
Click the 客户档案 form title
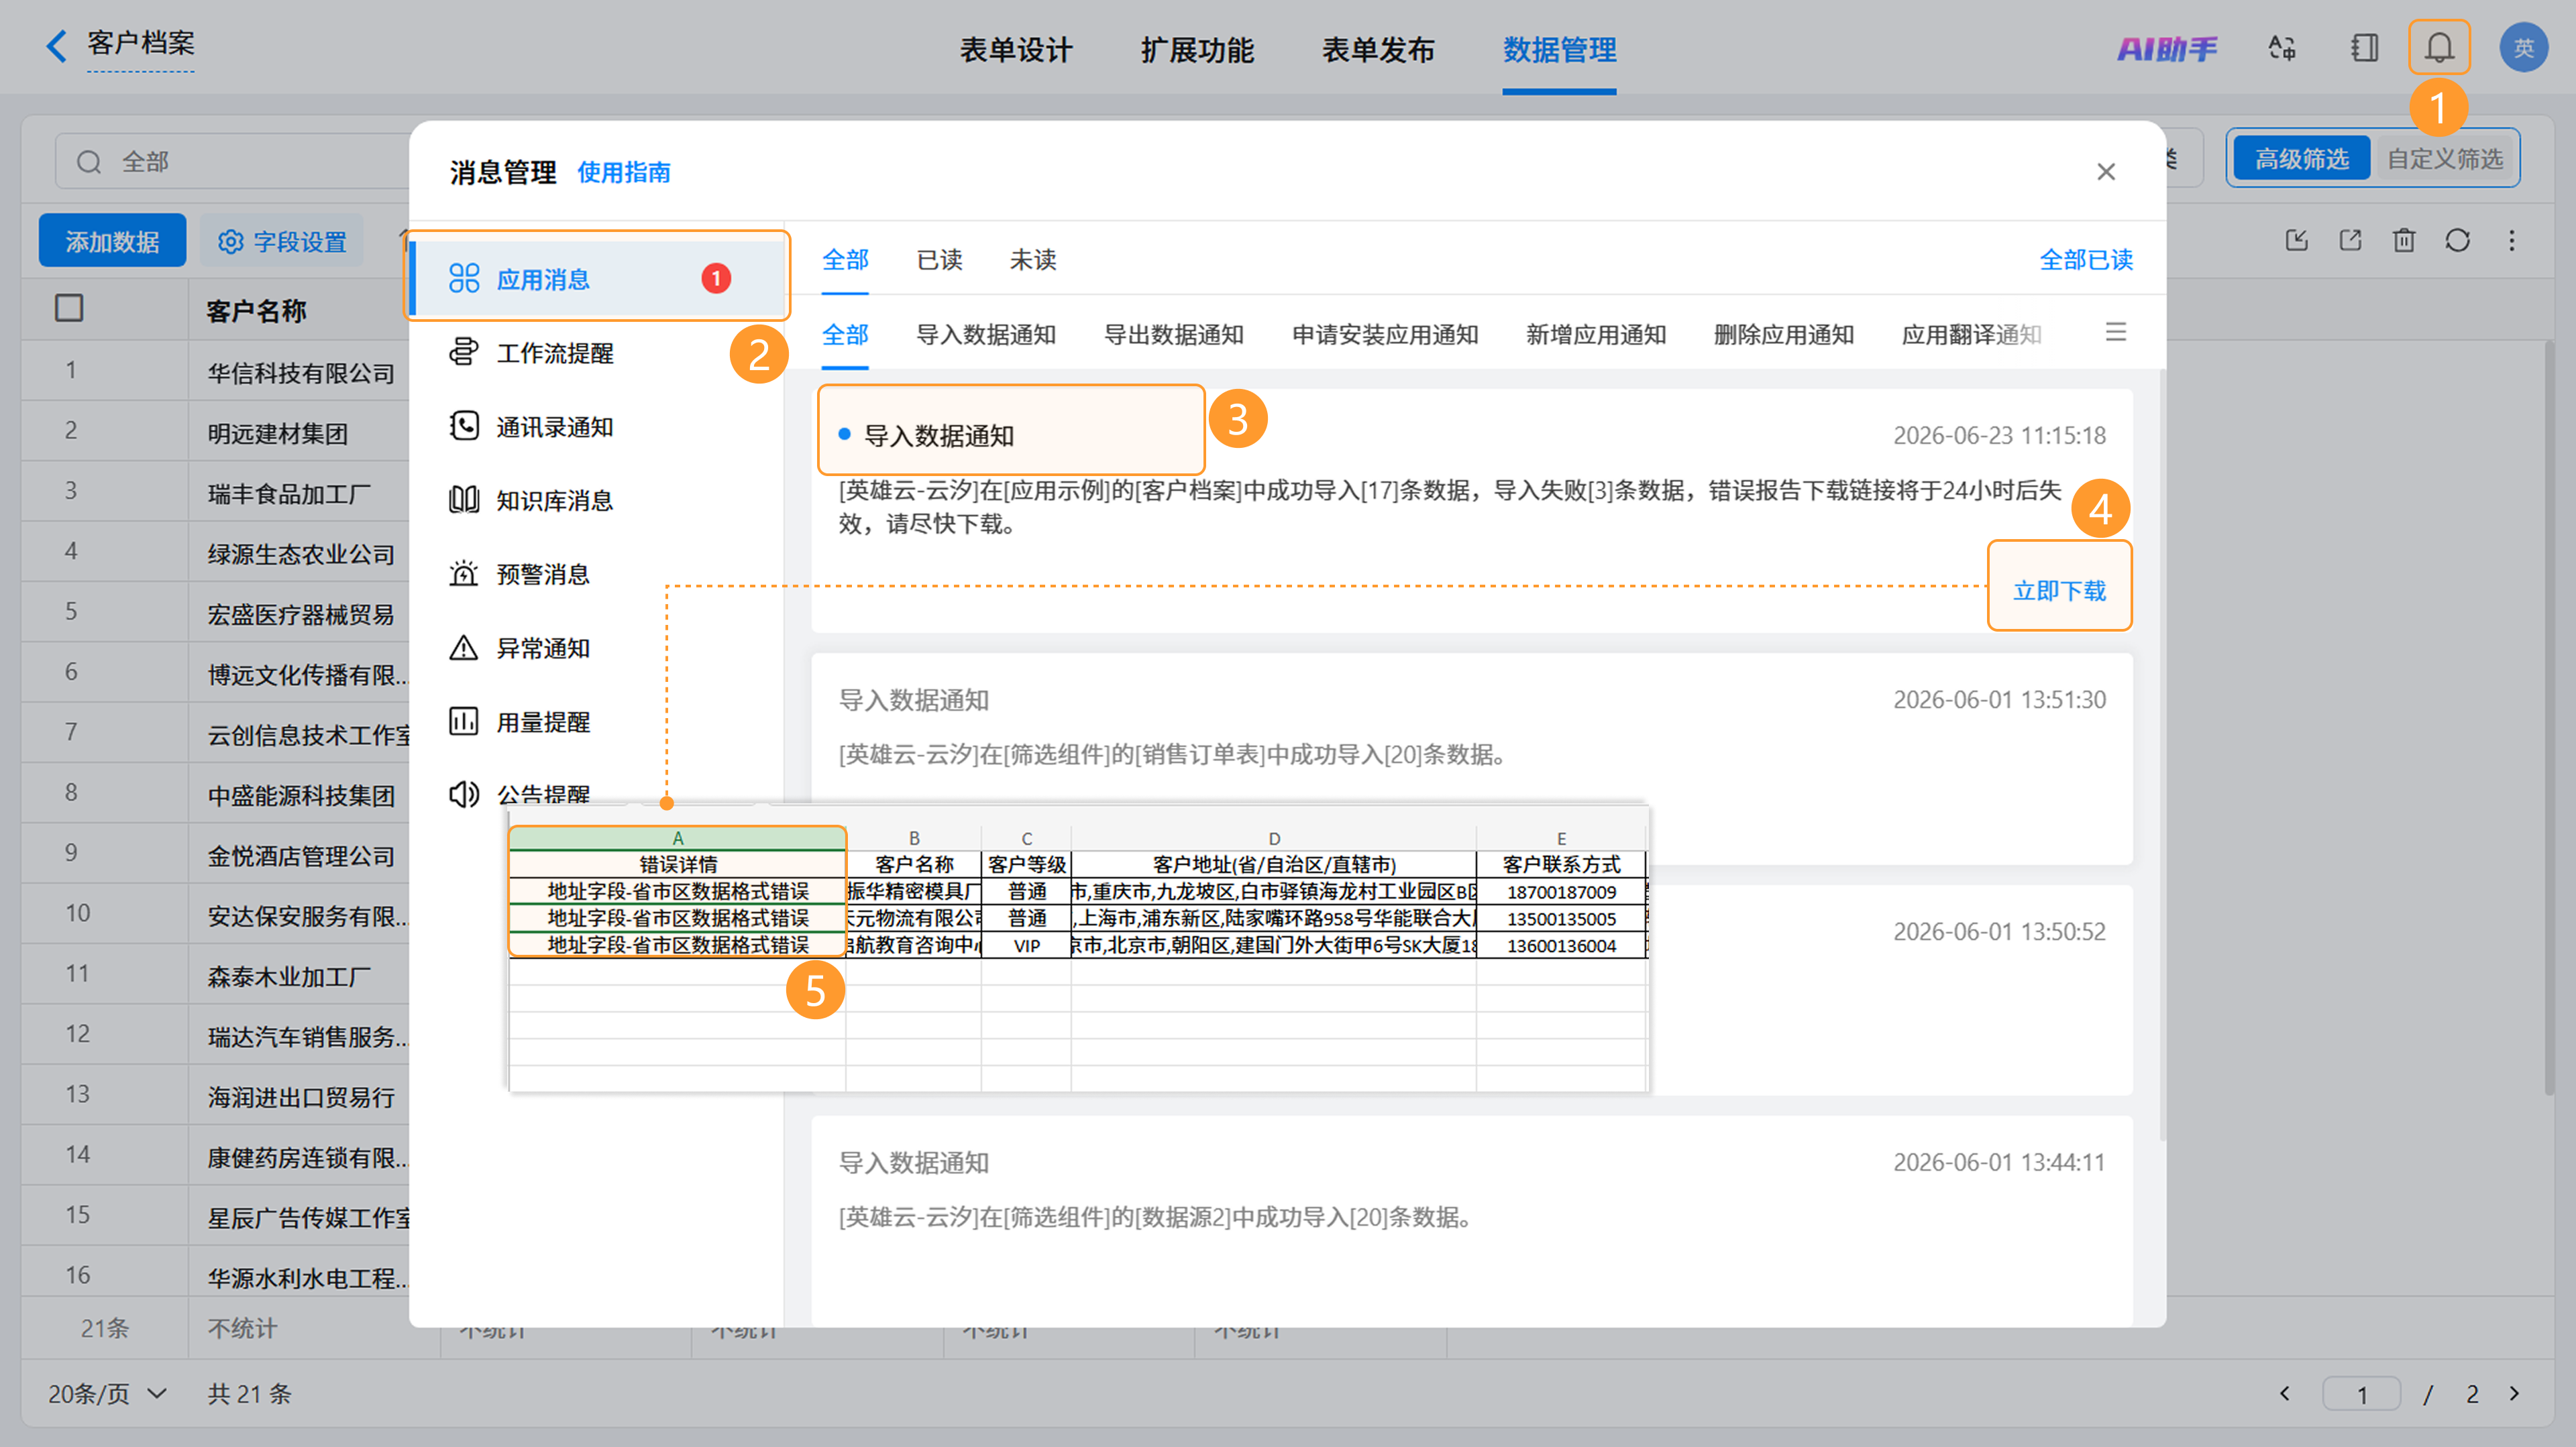click(x=141, y=43)
